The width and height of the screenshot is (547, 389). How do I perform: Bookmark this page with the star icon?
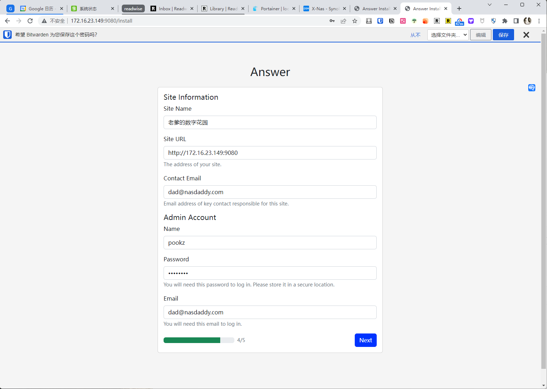point(355,21)
